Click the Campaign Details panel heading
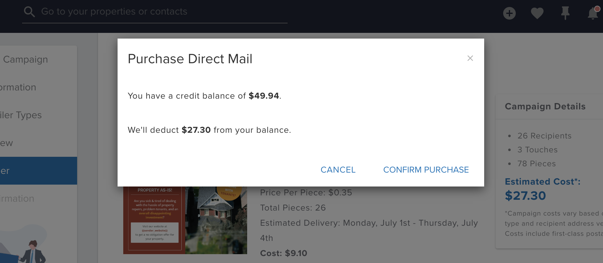The image size is (603, 263). pos(545,107)
